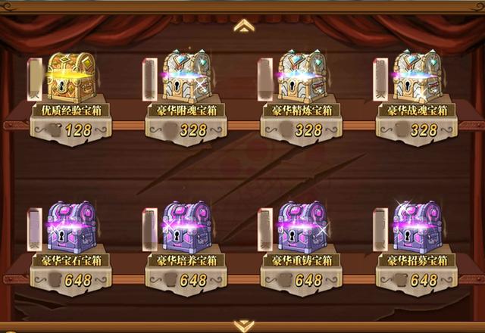The image size is (485, 333).
Task: Buy 豪华宝石宝箱 for 648
Action: 70,281
